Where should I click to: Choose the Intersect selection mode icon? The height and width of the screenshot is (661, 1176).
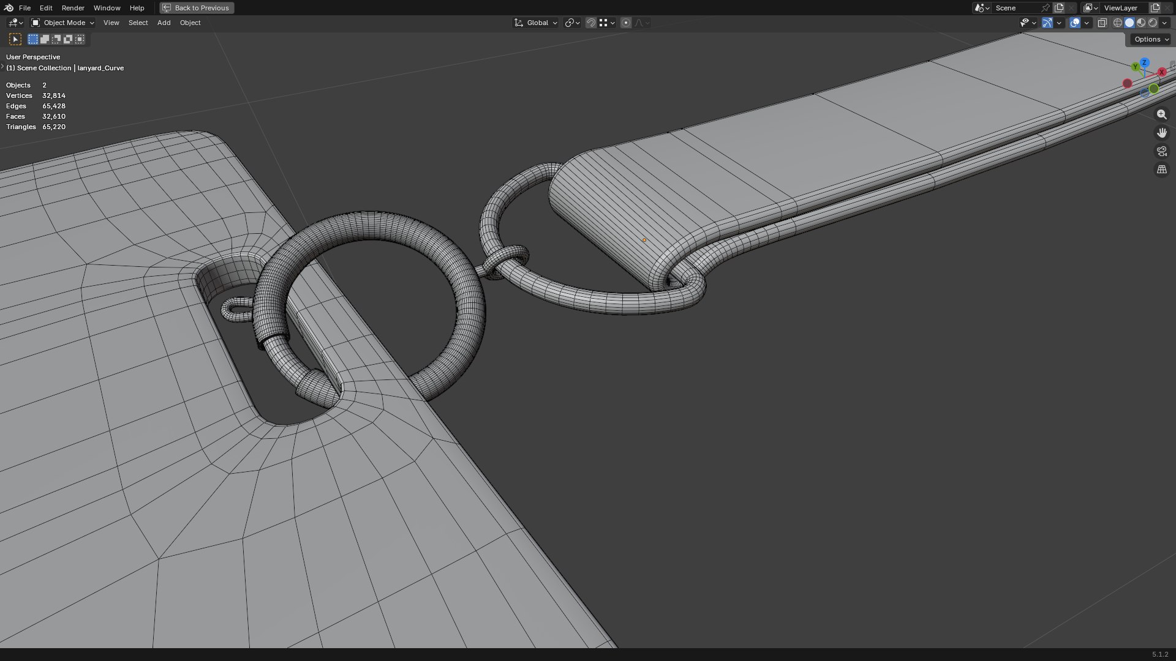(80, 39)
